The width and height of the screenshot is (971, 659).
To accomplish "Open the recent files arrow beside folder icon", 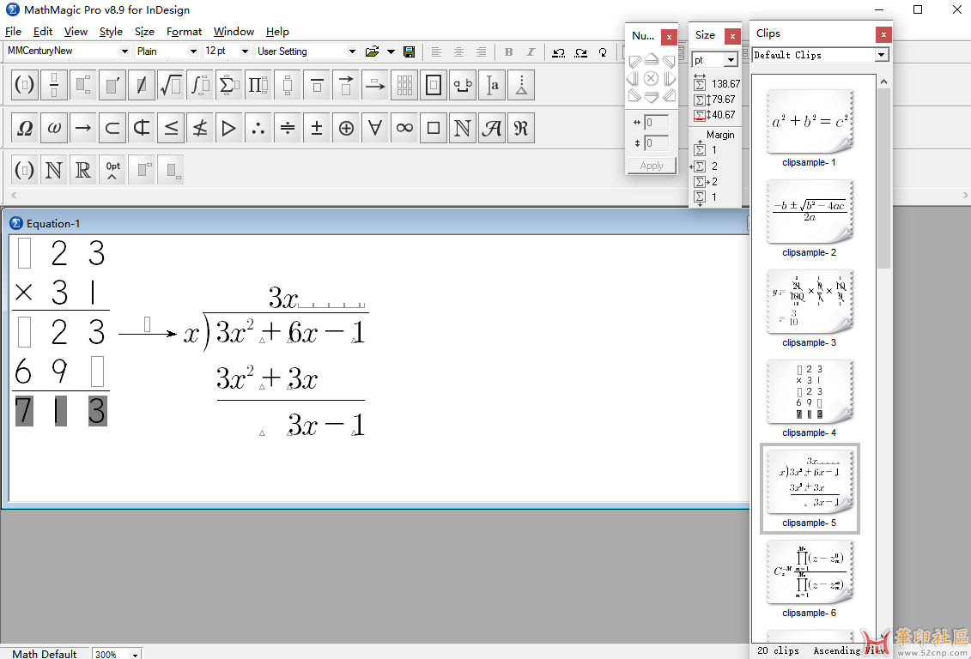I will point(391,52).
